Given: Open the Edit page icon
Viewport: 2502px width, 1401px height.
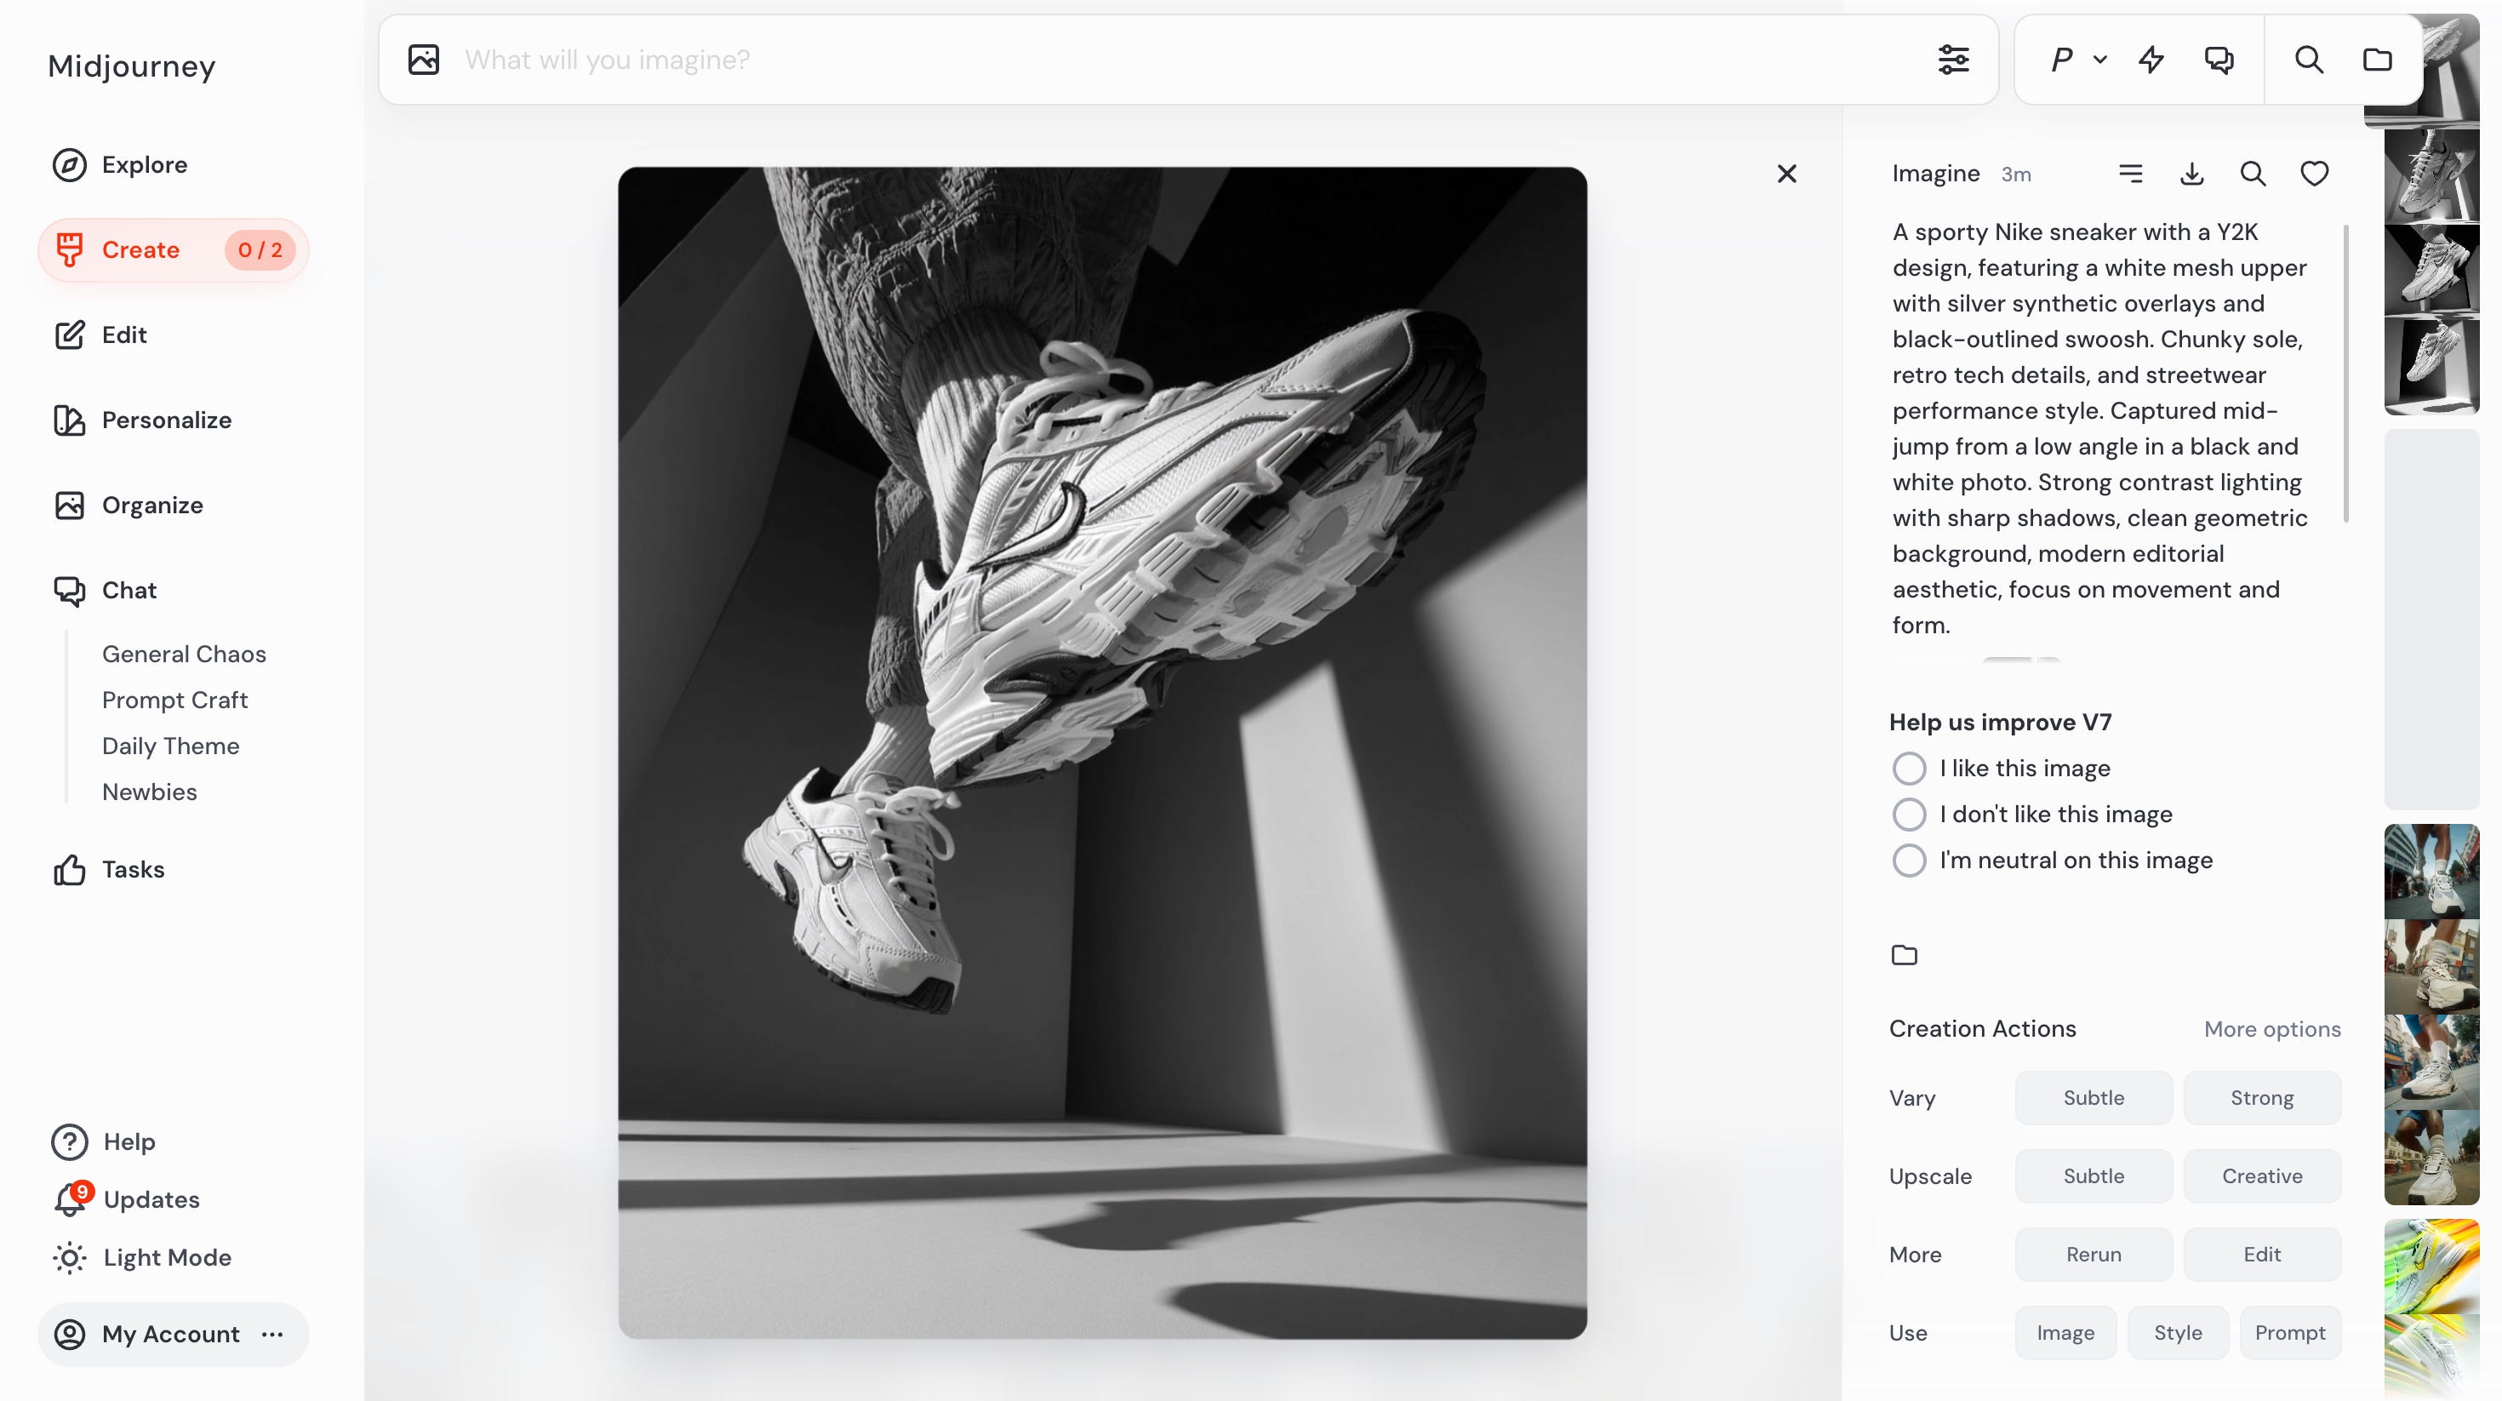Looking at the screenshot, I should [69, 335].
